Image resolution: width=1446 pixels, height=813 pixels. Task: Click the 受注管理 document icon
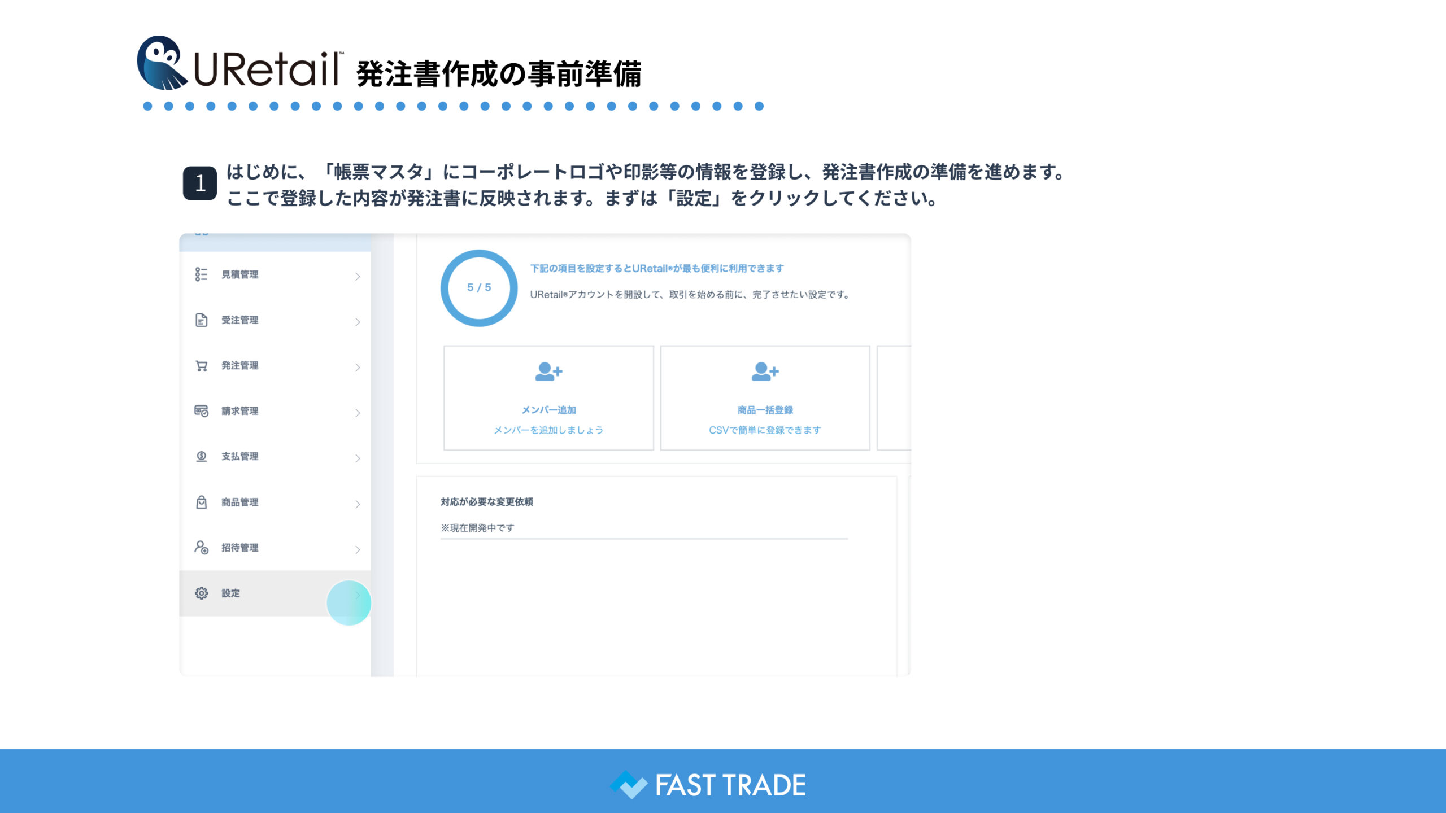(x=201, y=320)
